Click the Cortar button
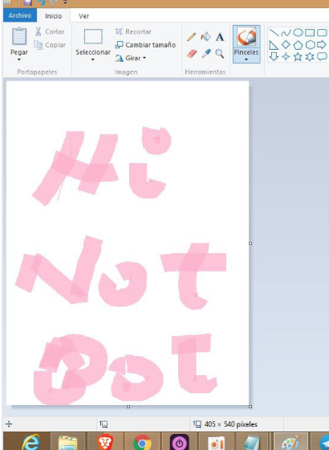 click(x=50, y=31)
